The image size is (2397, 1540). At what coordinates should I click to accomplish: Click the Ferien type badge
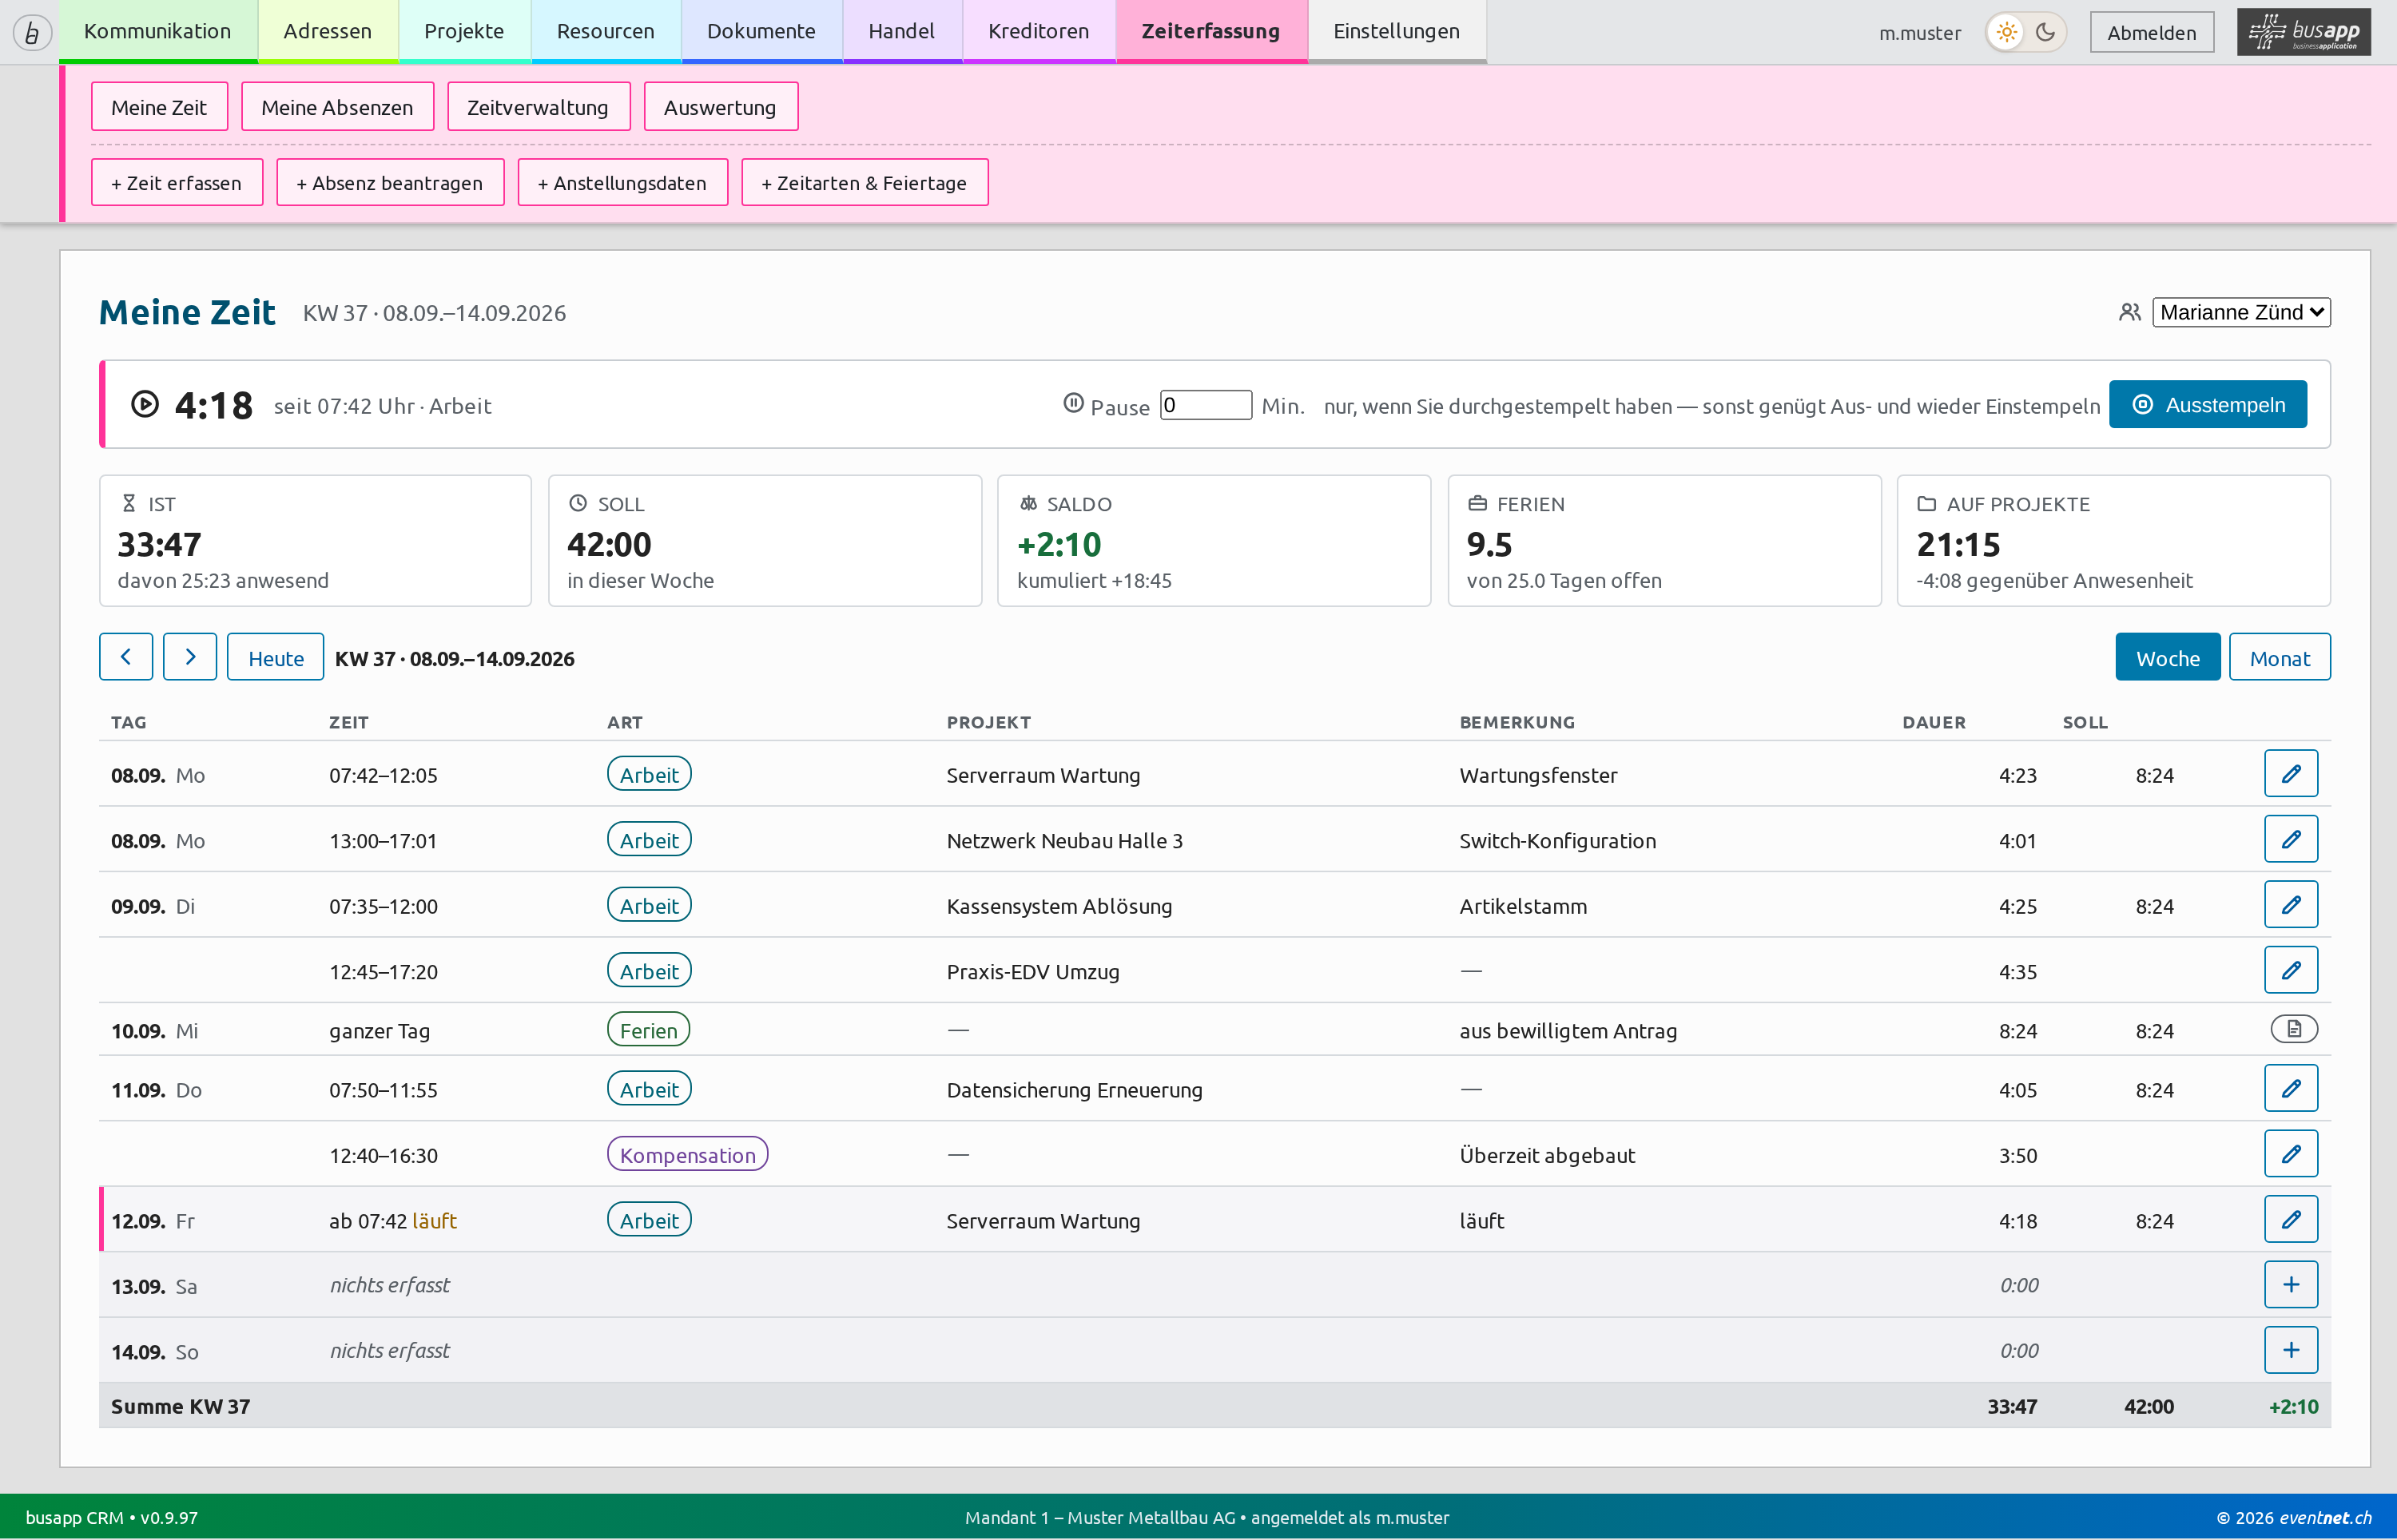(x=648, y=1030)
